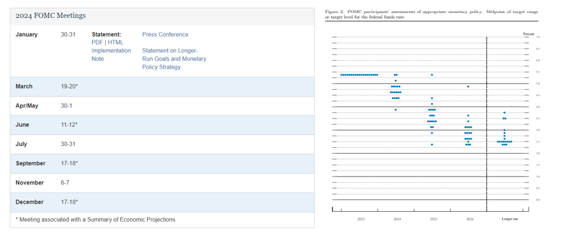
Task: Click the '2024 FOMC Meetings' heading
Action: (51, 15)
